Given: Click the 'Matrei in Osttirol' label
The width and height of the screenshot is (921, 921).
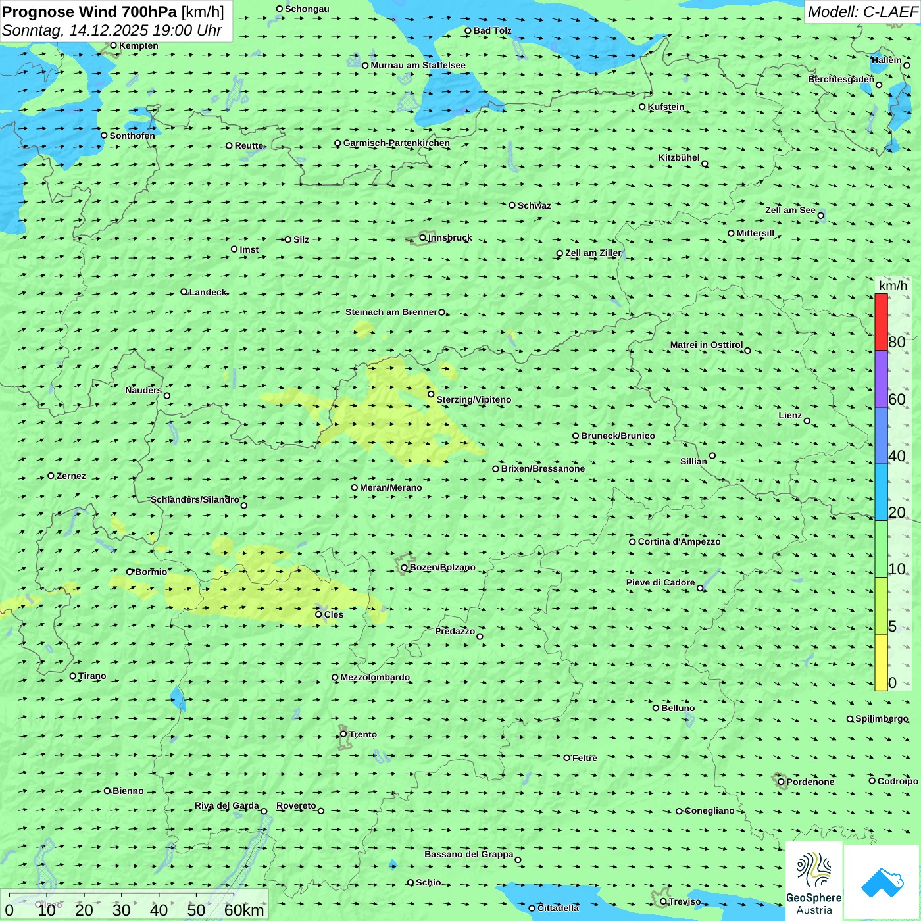Looking at the screenshot, I should 707,345.
